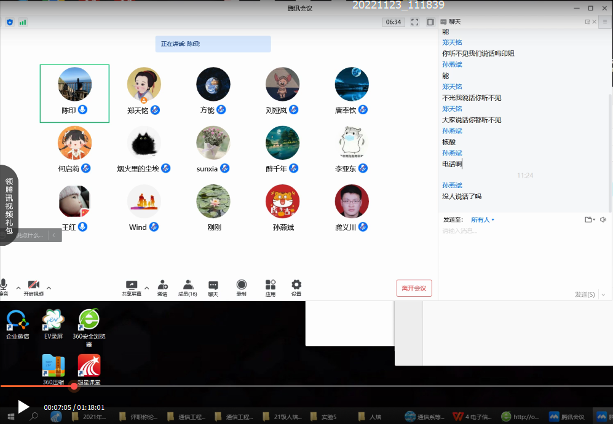Viewport: 613px width, 424px height.
Task: Open the 应用 apps icon
Action: tap(271, 286)
